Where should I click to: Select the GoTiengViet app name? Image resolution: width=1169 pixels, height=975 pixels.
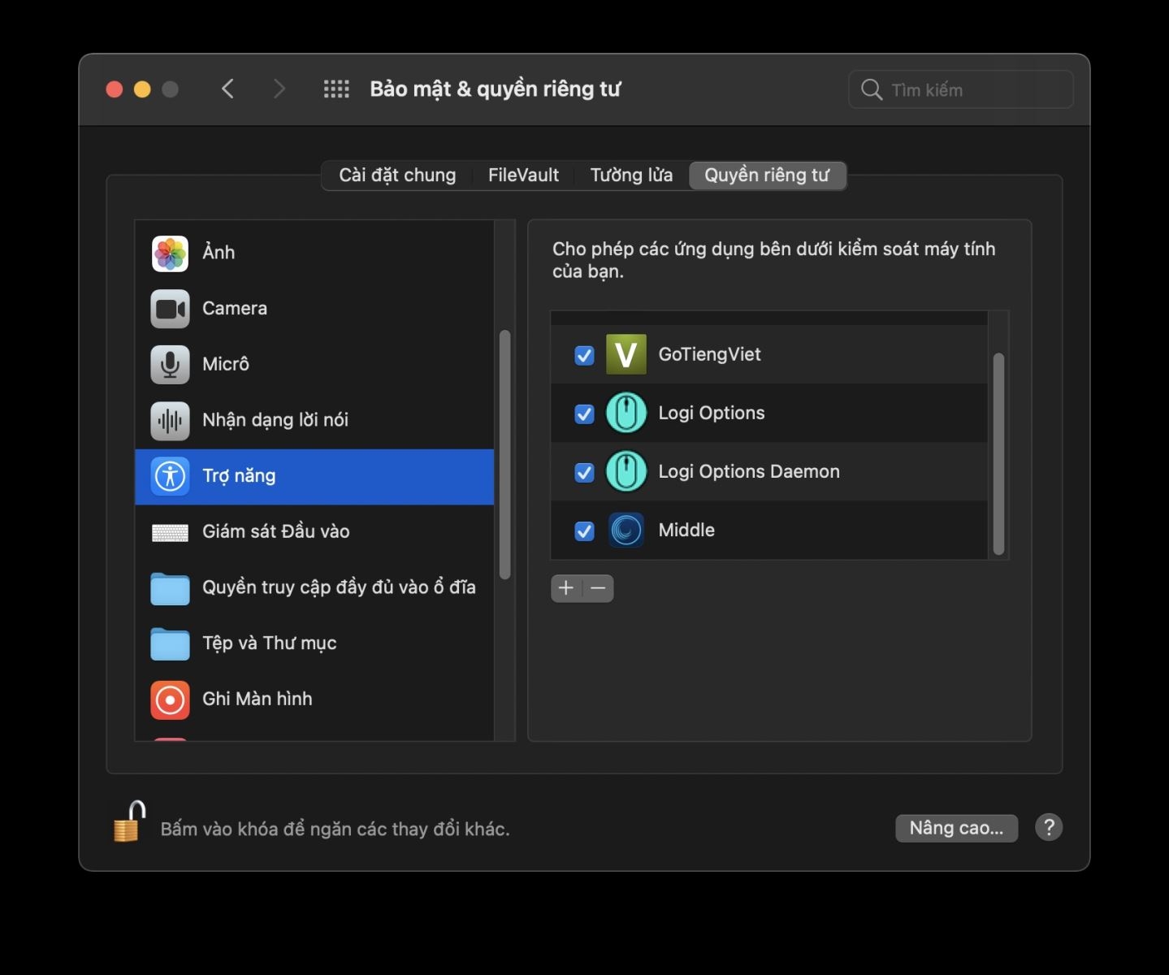[x=709, y=354]
